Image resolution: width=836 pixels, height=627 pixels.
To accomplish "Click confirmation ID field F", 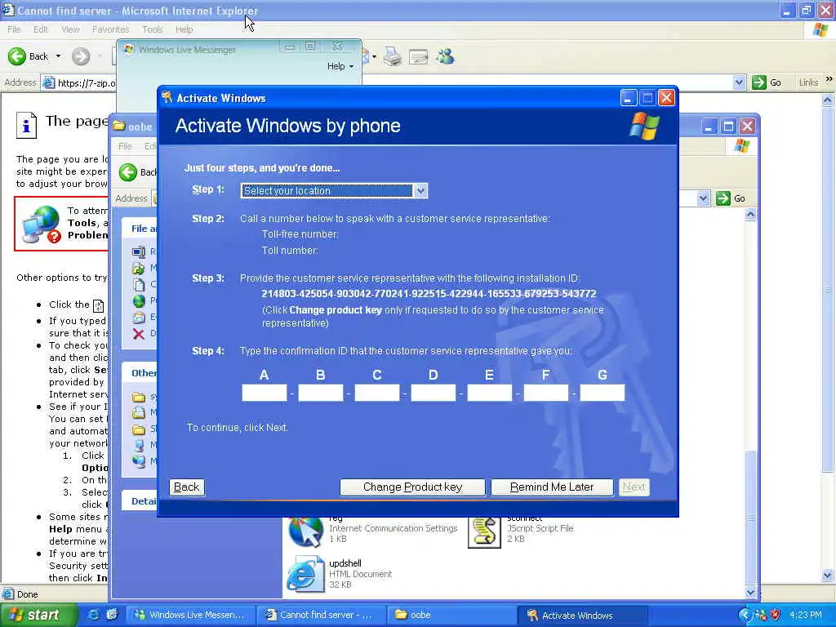I will pyautogui.click(x=546, y=393).
